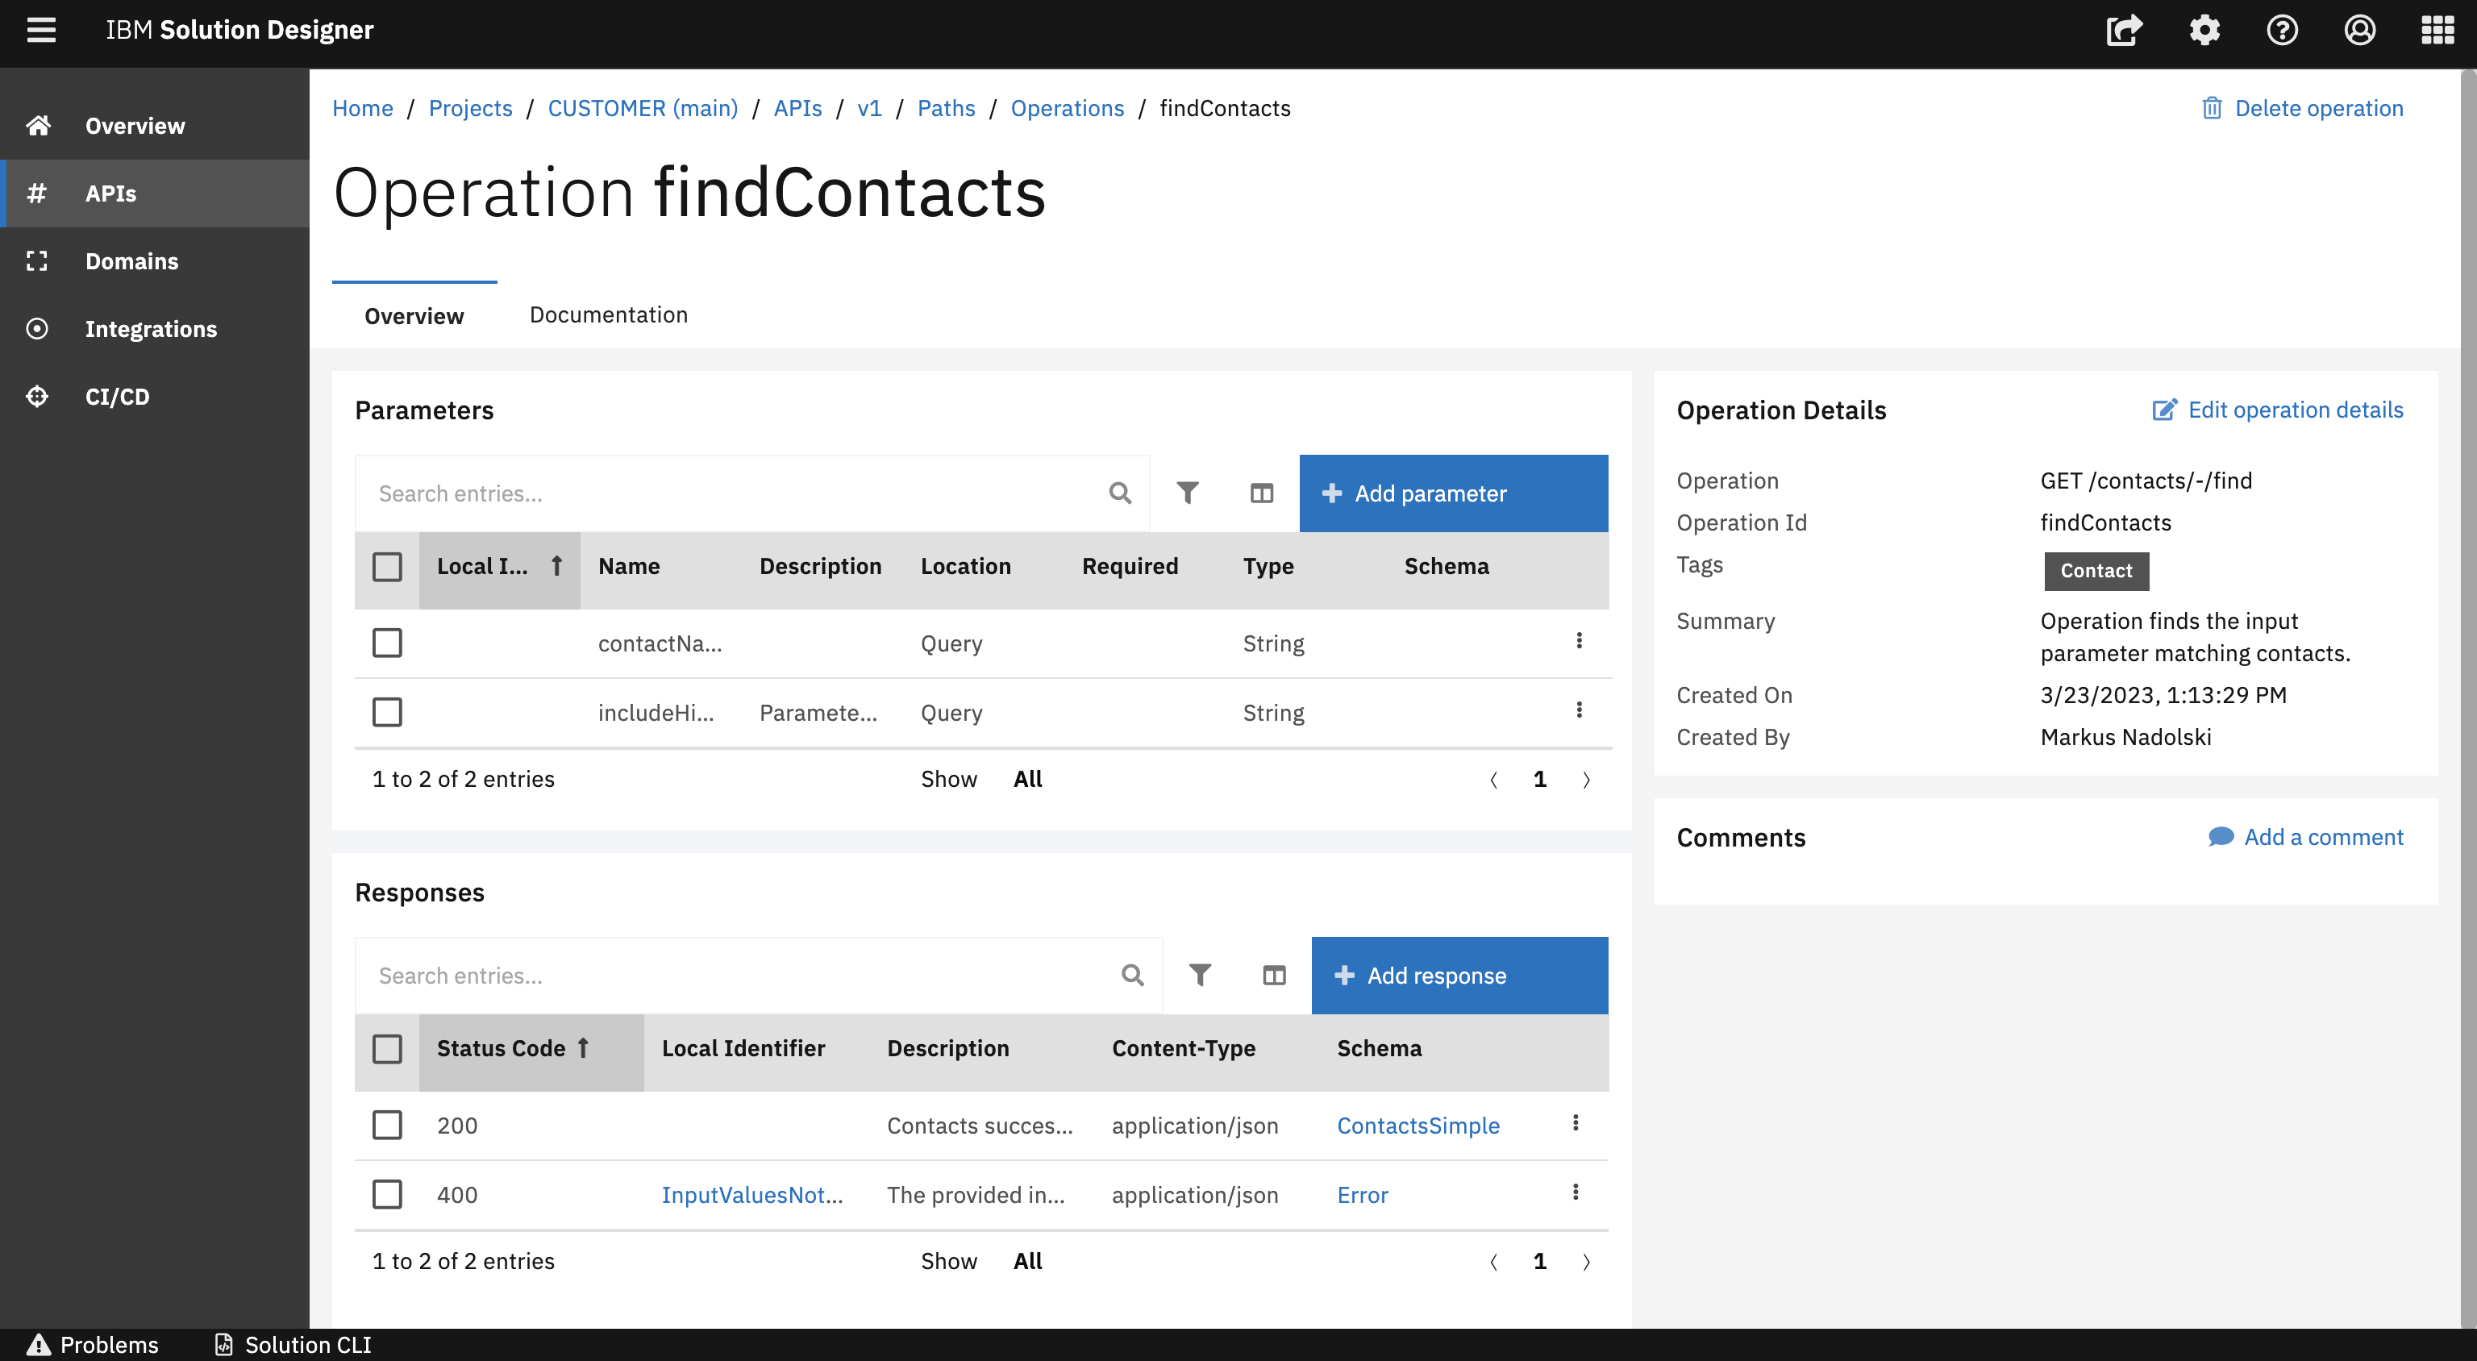Screen dimensions: 2477x1361
Task: Open Show All dropdown in Parameters table
Action: click(1027, 778)
